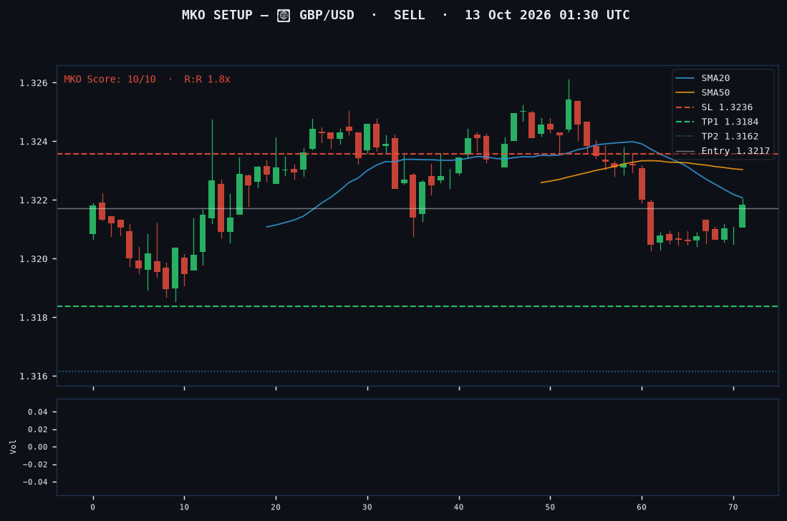Click the last green candle at right end
The width and height of the screenshot is (787, 521).
(x=743, y=215)
